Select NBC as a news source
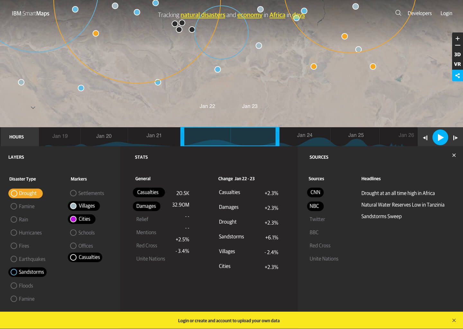 (315, 206)
